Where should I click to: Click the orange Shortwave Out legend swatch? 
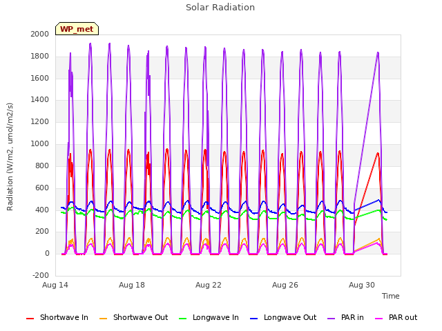[103, 319]
